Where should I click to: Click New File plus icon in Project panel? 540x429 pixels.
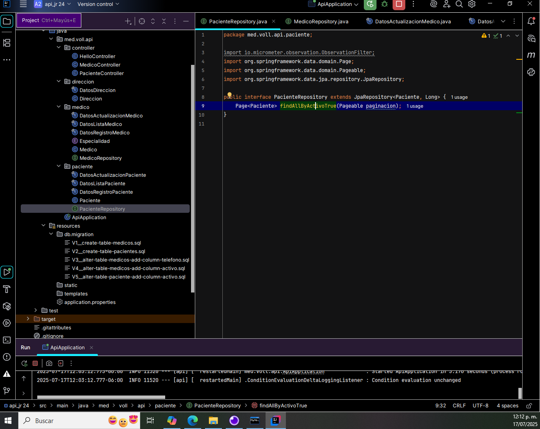click(x=128, y=21)
